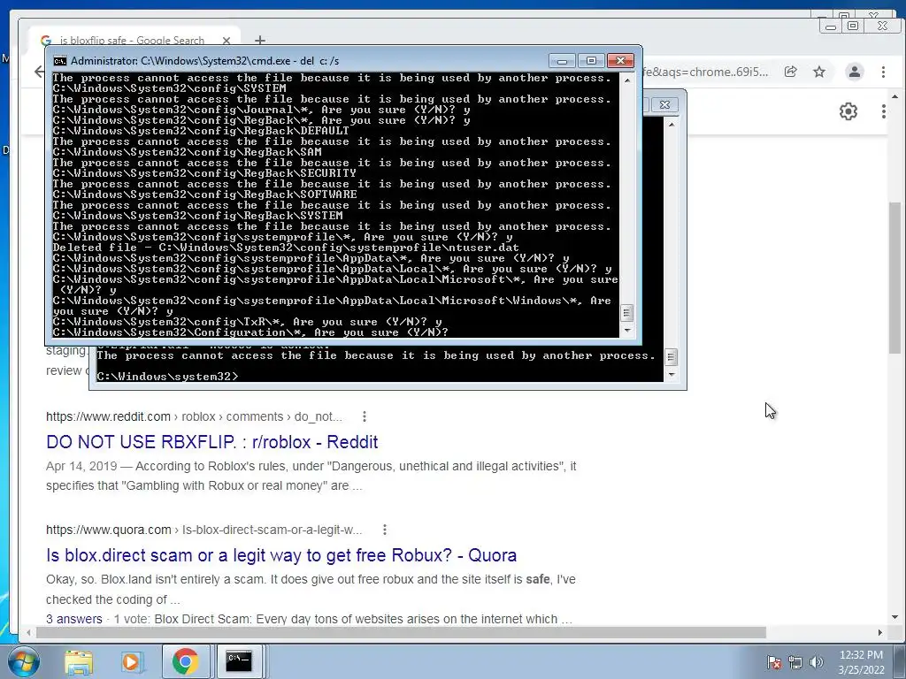Click background cmd scrollbar up arrow
This screenshot has height=679, width=906.
tap(671, 124)
